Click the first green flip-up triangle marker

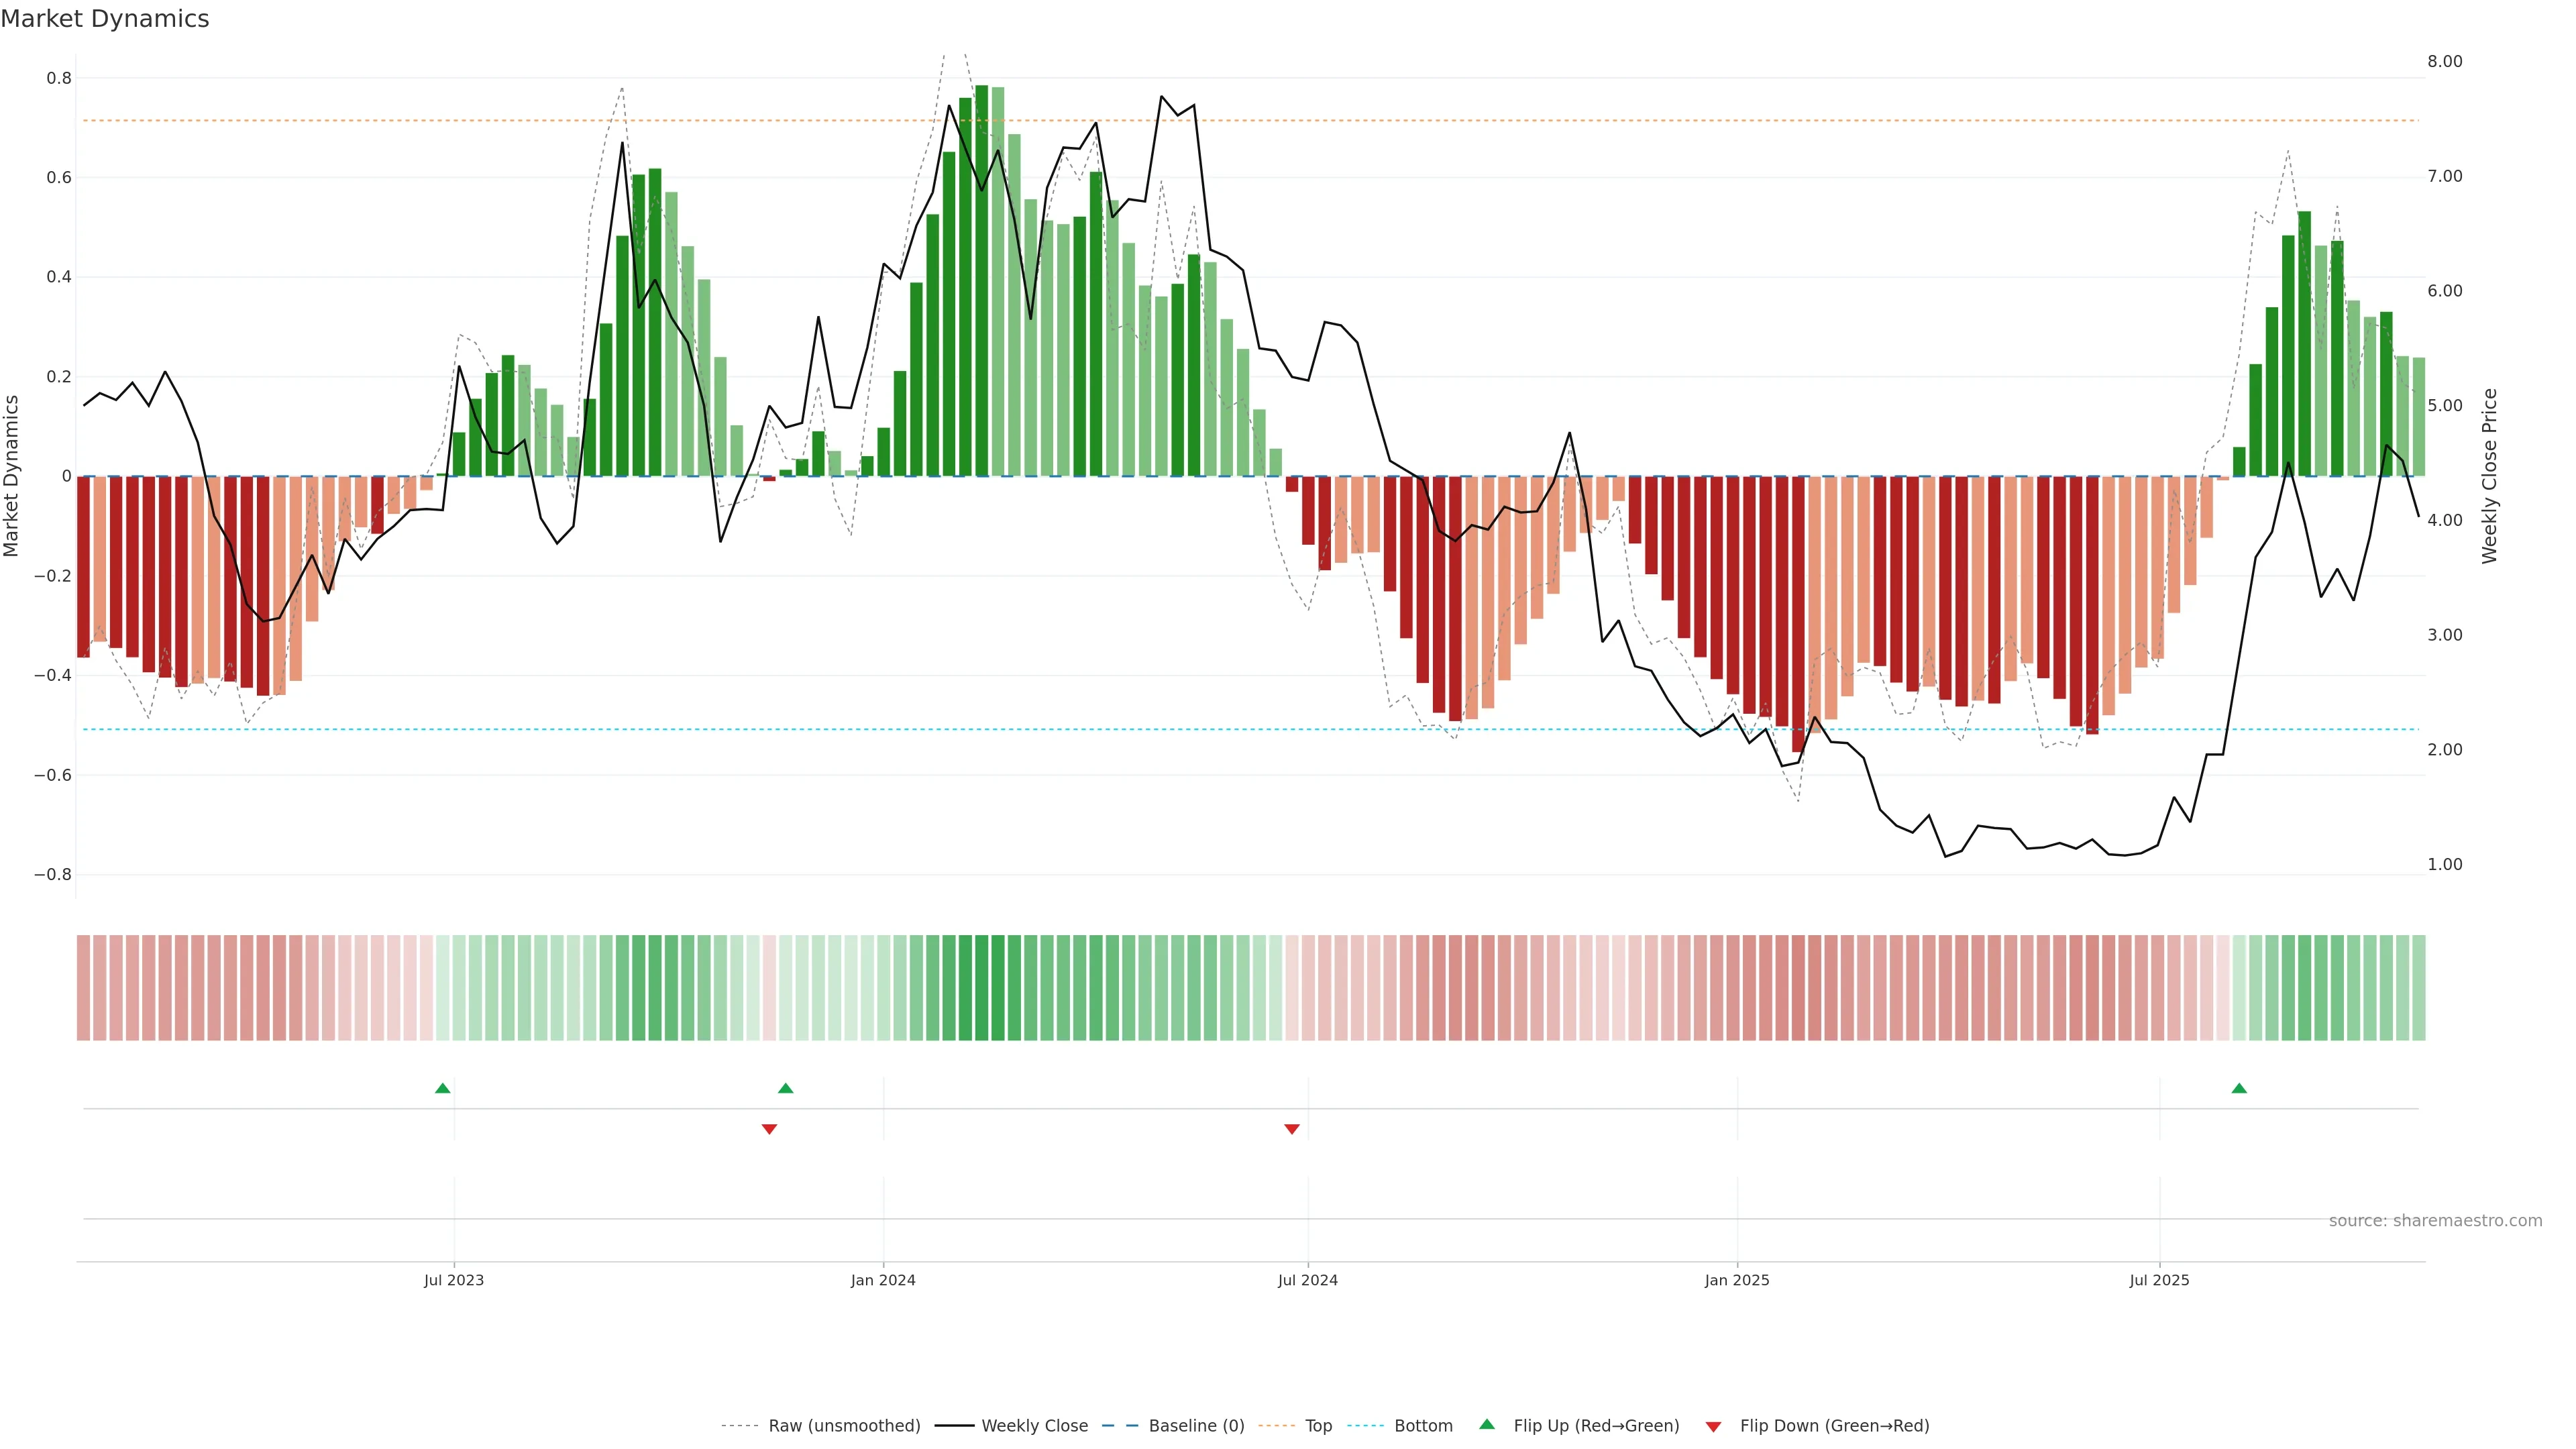pyautogui.click(x=443, y=1088)
